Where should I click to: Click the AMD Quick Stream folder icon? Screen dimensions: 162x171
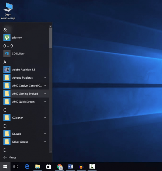coord(7,102)
